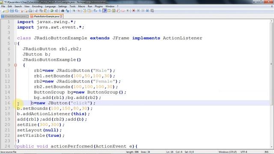
Task: Click "setVisible(true);" on line 22
Action: [x=41, y=136]
